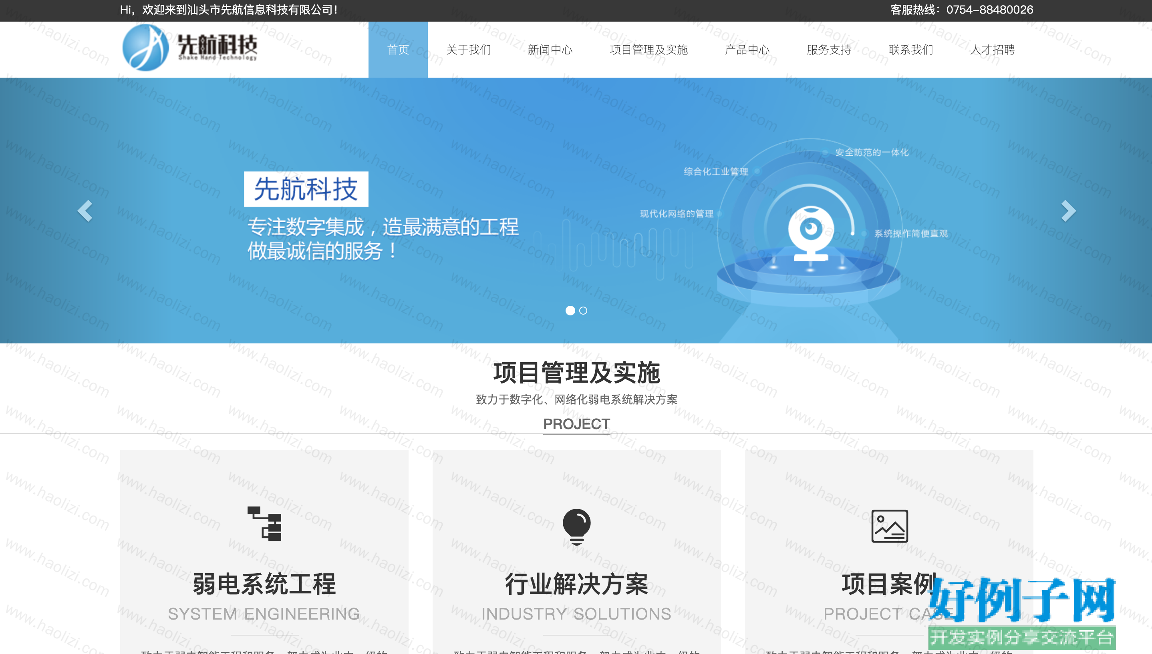
Task: Click the 系统操作简便直观 banner label
Action: tap(910, 233)
